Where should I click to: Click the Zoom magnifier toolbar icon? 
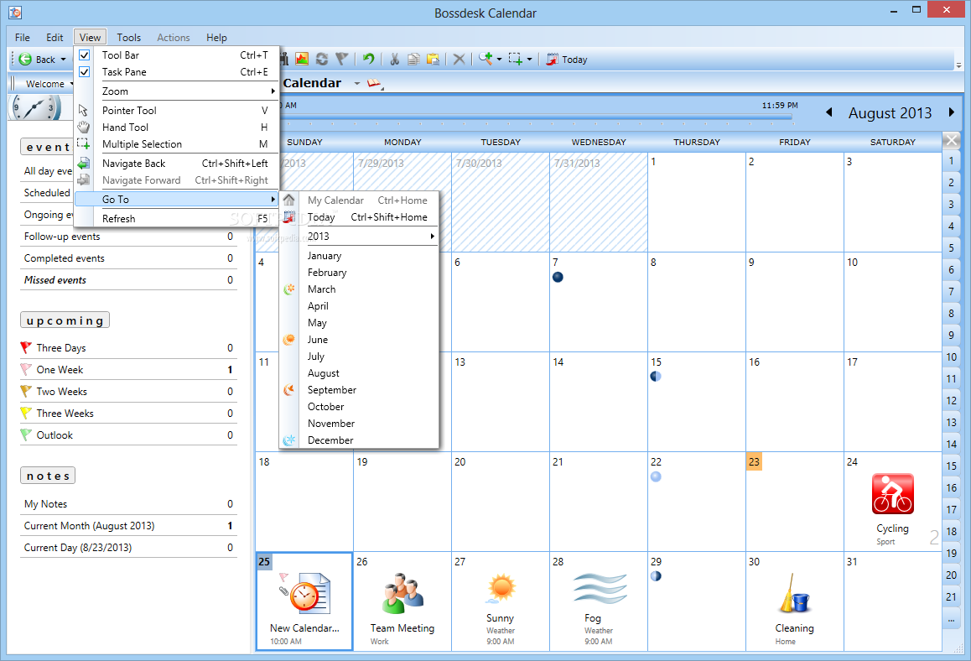click(486, 58)
